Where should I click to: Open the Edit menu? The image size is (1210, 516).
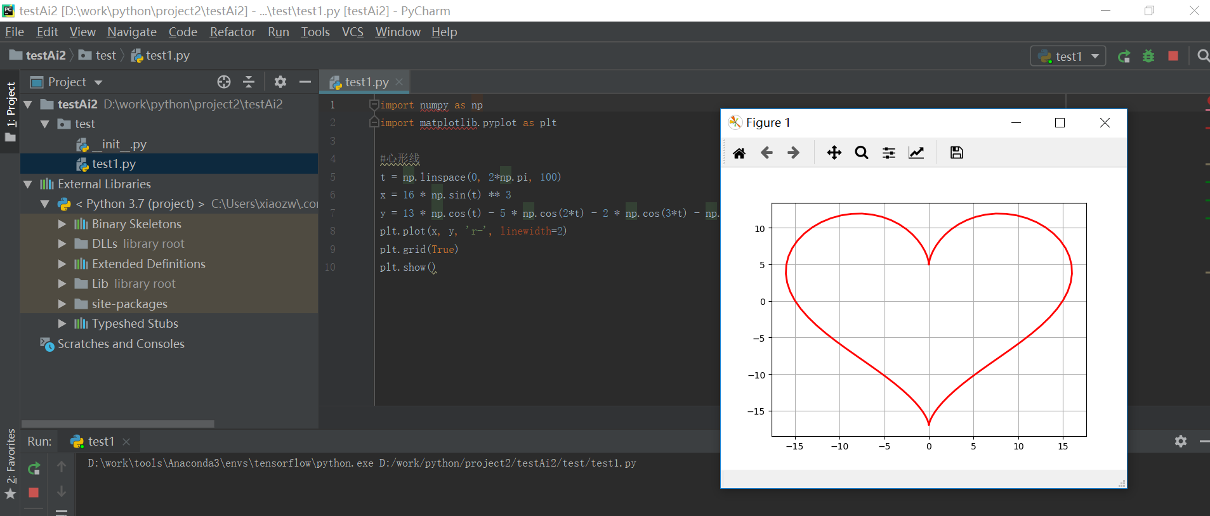(x=47, y=32)
